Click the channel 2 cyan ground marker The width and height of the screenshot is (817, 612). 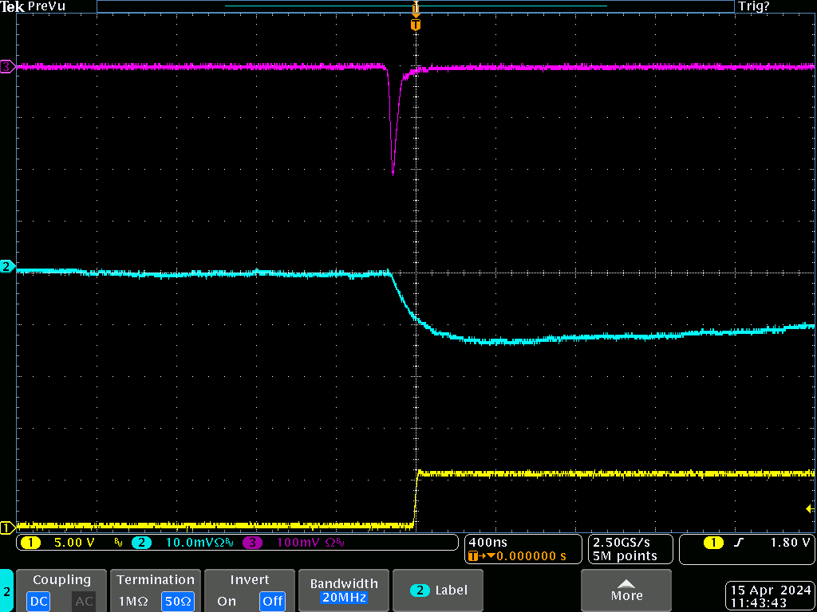pyautogui.click(x=7, y=266)
